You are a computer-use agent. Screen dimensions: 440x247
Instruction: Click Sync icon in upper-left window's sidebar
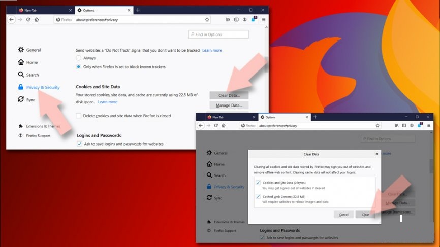(21, 100)
